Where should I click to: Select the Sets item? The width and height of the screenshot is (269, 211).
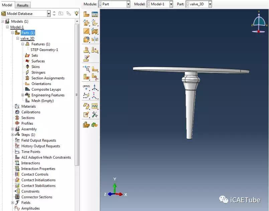click(x=35, y=55)
